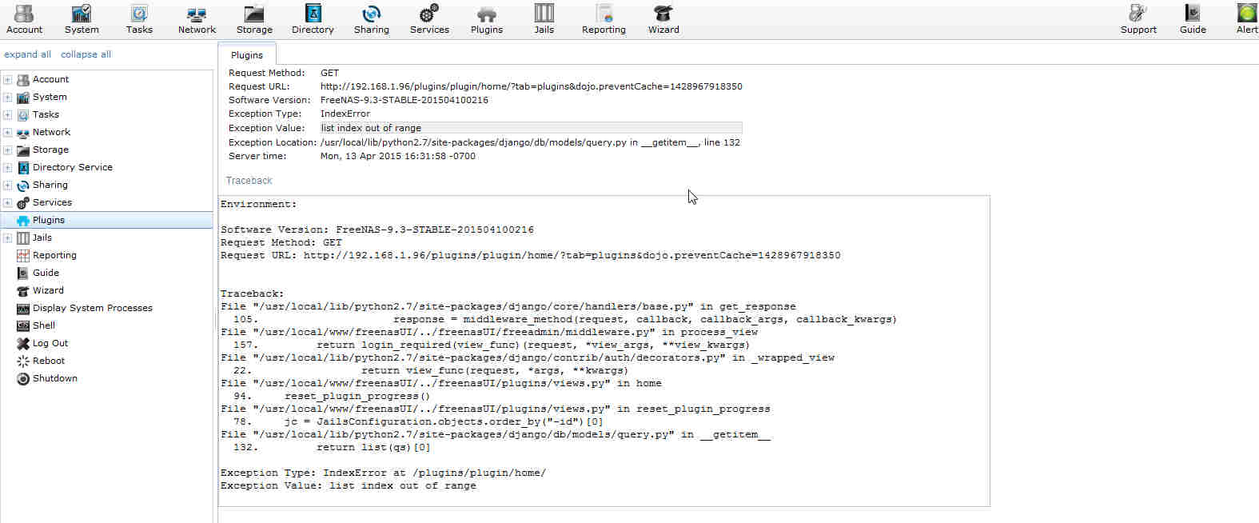Open Wizard from the sidebar tree
The height and width of the screenshot is (523, 1259).
pos(48,290)
